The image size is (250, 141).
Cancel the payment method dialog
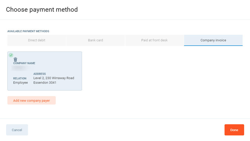(x=17, y=130)
